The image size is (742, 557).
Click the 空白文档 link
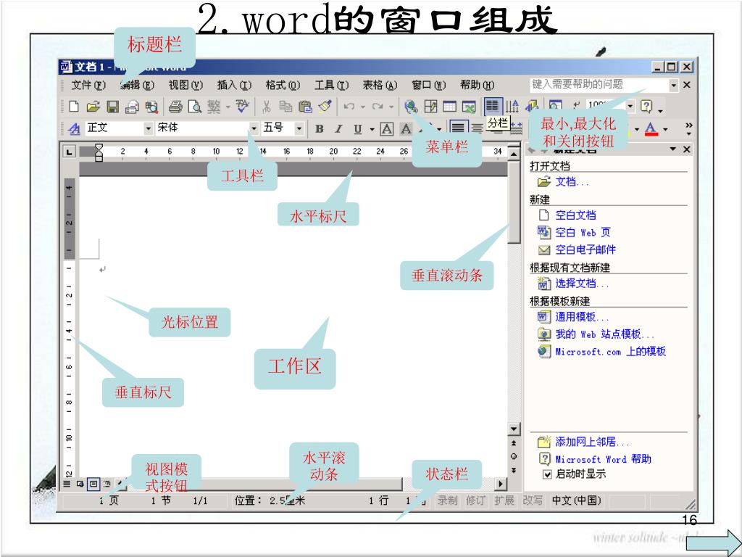(x=575, y=215)
